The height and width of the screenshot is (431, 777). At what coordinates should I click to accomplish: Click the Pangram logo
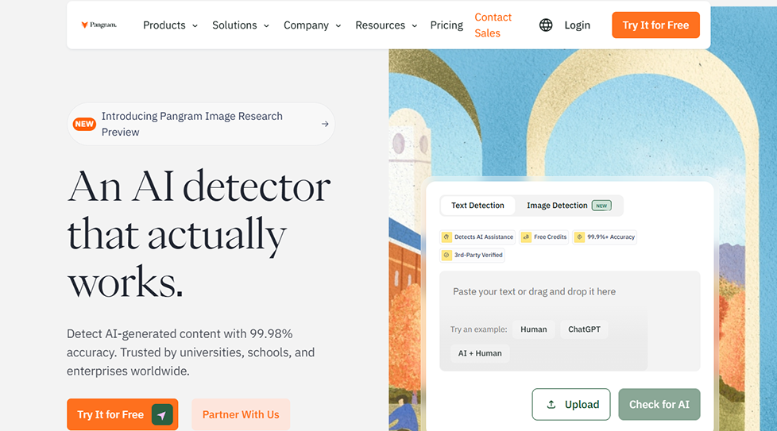pyautogui.click(x=99, y=25)
